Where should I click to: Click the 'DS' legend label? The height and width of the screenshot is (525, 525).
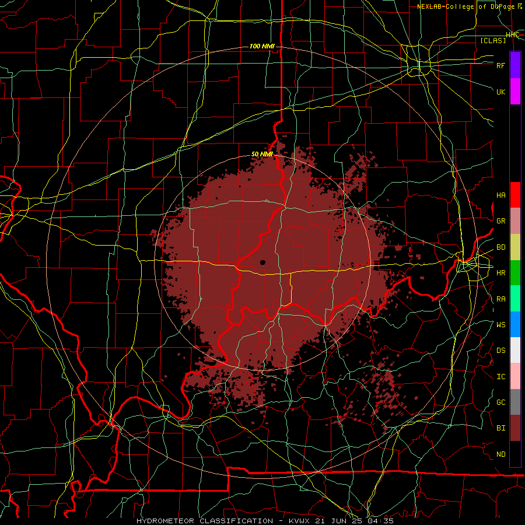pyautogui.click(x=501, y=351)
